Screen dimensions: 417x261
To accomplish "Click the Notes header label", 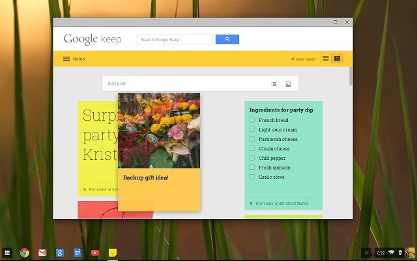I will (79, 59).
